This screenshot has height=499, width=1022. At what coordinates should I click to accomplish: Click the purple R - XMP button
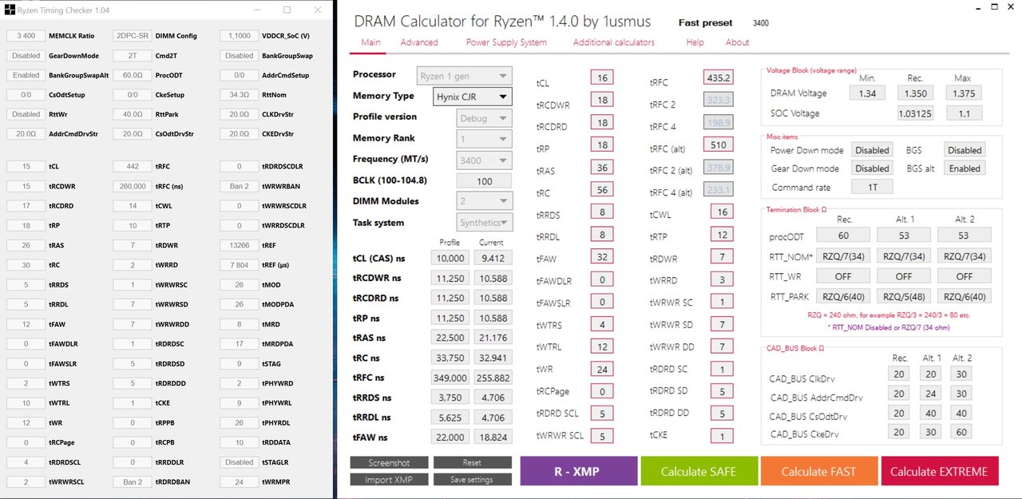pos(579,471)
